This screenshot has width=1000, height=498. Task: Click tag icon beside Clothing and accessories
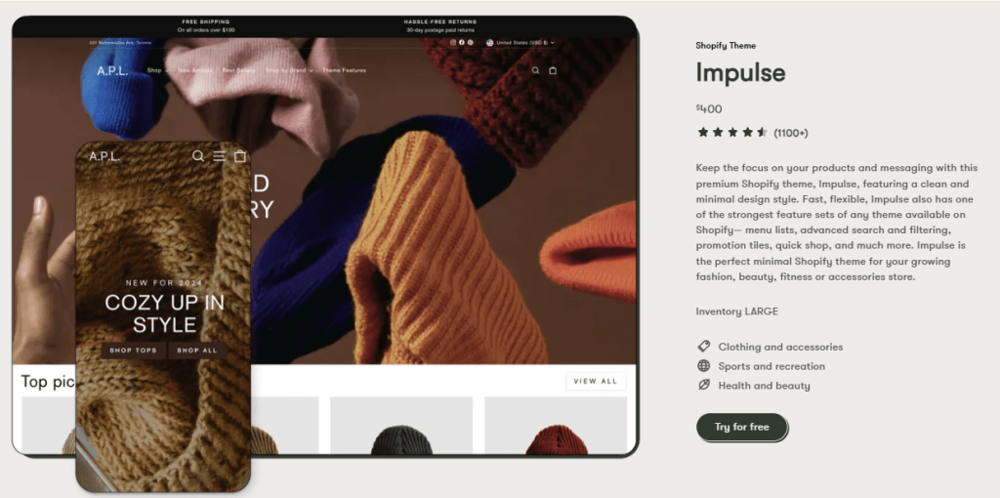(x=703, y=347)
